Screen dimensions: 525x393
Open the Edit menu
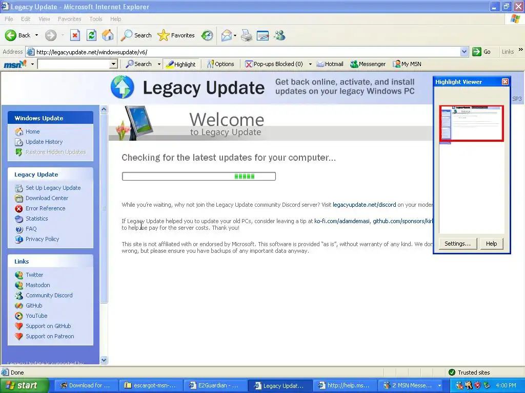pos(26,19)
